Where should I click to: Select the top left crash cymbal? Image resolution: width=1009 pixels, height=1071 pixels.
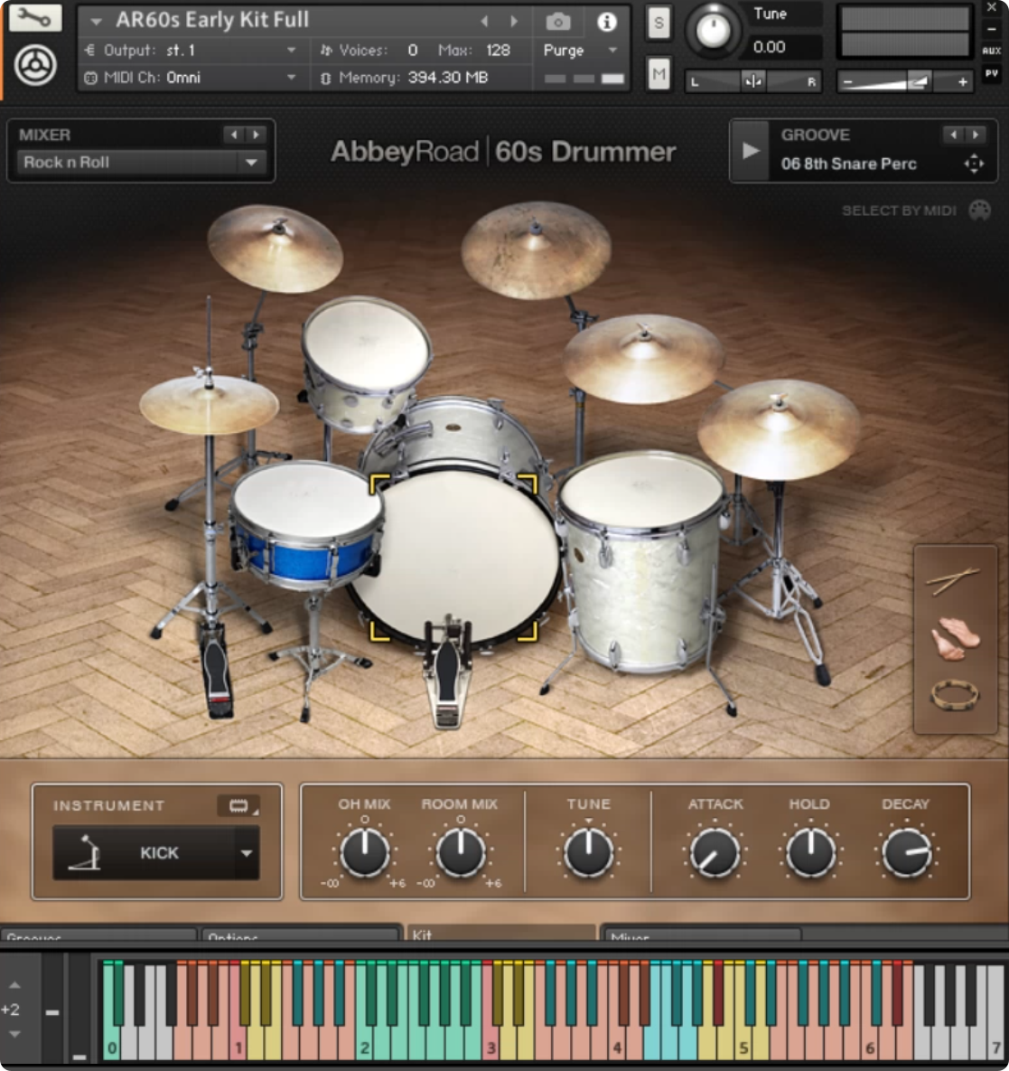[275, 249]
